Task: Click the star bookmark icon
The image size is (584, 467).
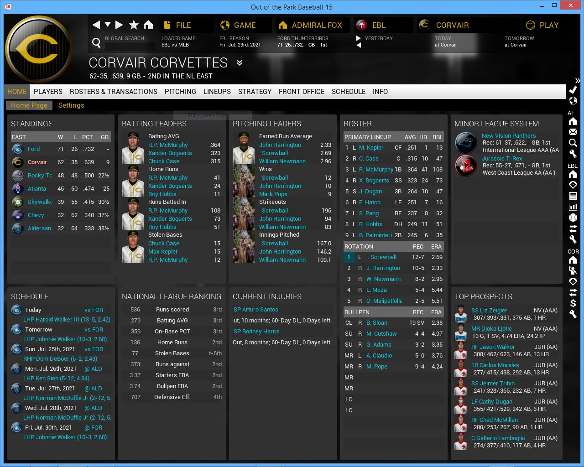Action: (134, 25)
